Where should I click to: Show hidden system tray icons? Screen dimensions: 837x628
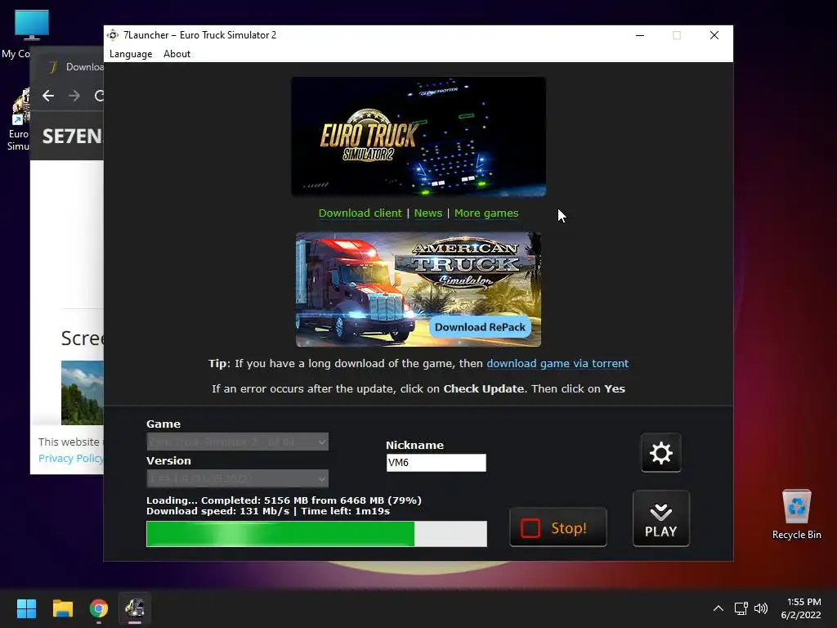[718, 608]
